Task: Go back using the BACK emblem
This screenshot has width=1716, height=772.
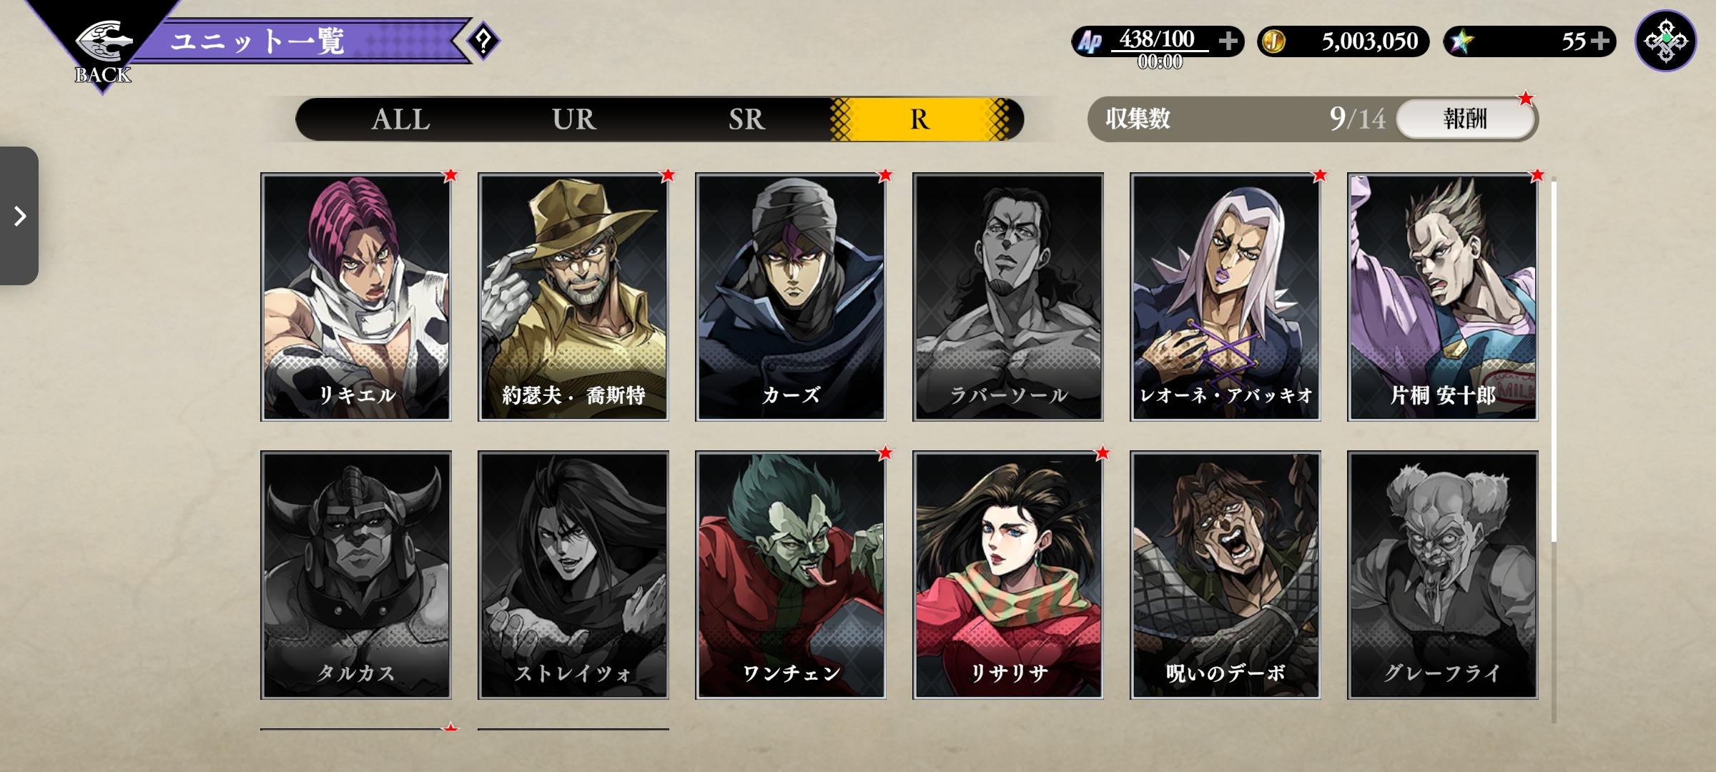Action: click(103, 51)
